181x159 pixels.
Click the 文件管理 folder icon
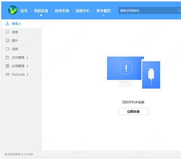point(8,58)
